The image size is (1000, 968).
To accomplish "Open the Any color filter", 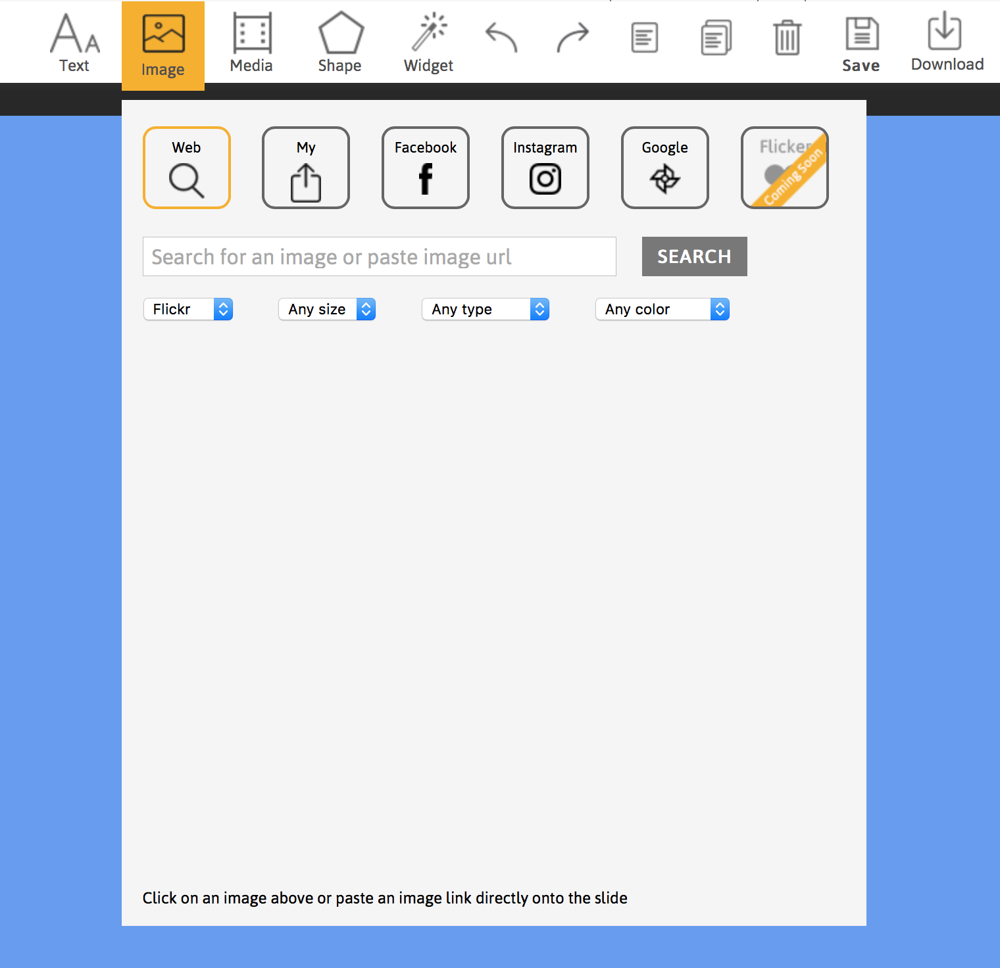I will 662,309.
